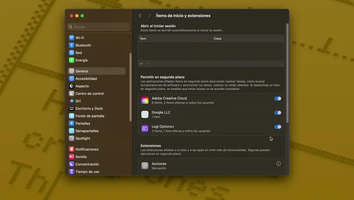This screenshot has width=354, height=200.
Task: Click the Logi Options+ app icon
Action: (145, 128)
